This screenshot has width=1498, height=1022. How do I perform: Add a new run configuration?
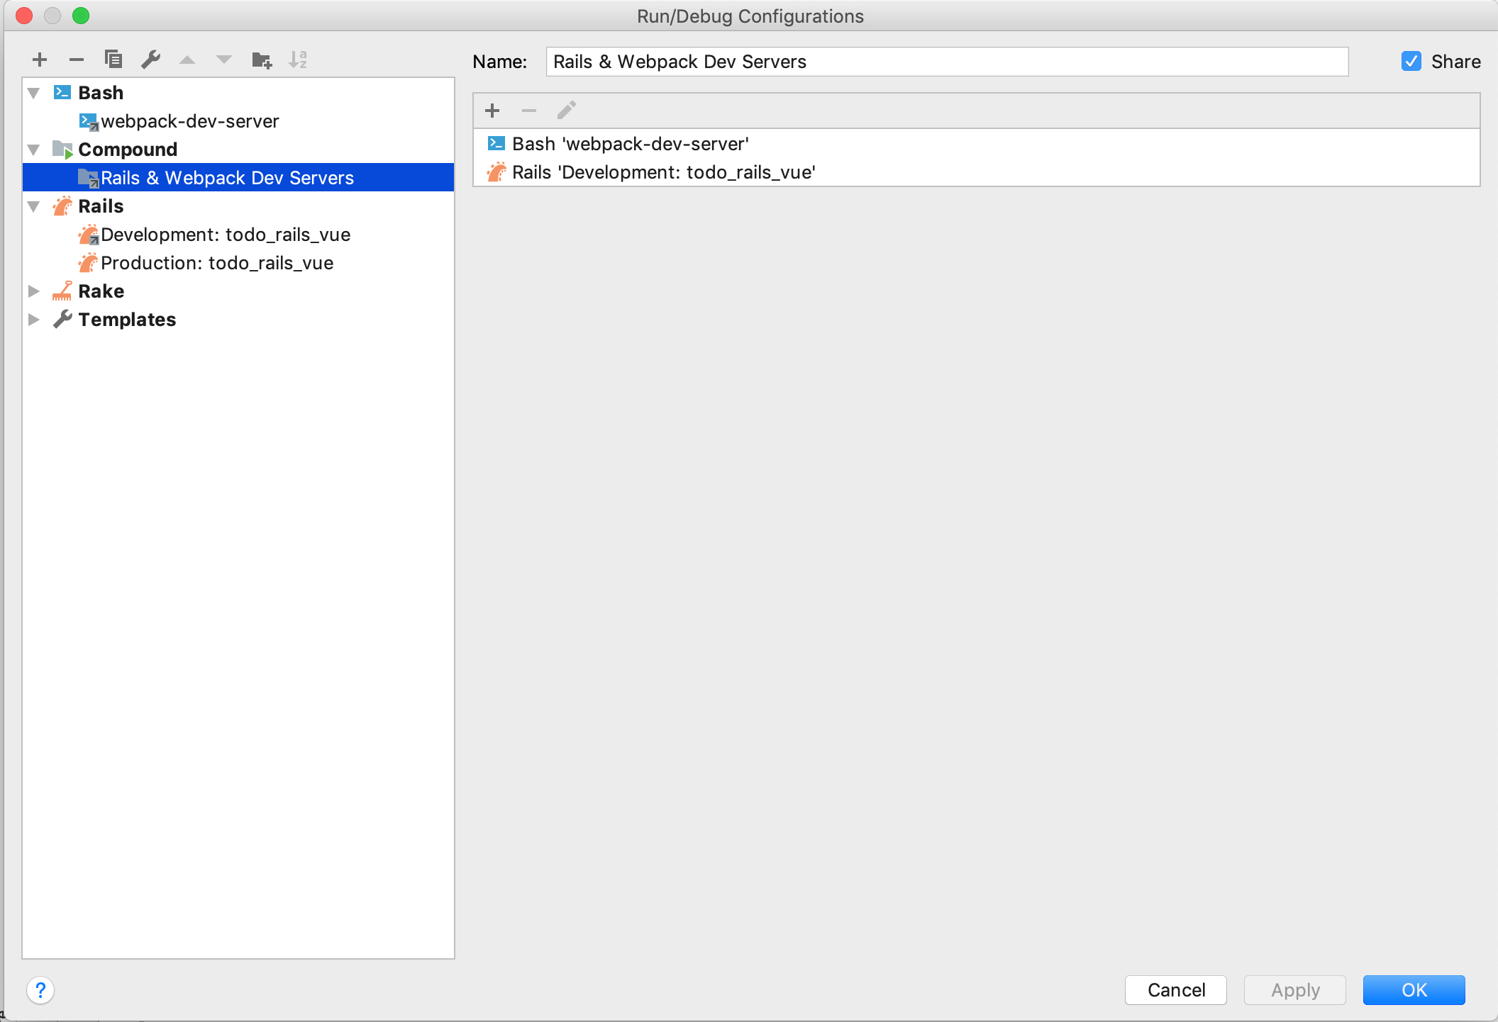(40, 60)
